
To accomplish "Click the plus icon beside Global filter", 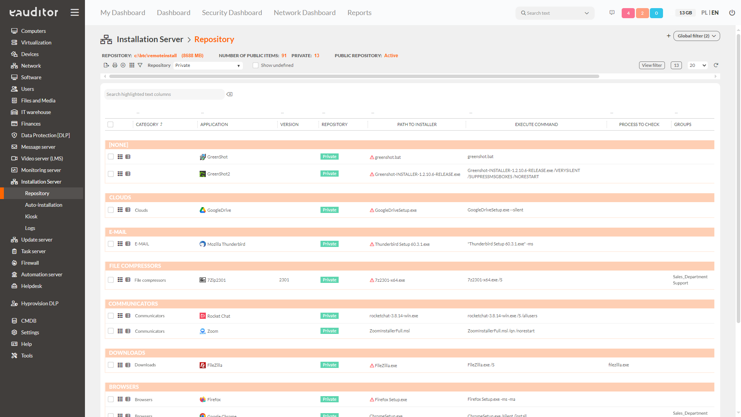I will pyautogui.click(x=668, y=36).
